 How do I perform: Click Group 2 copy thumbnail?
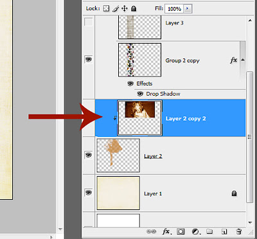pos(139,60)
